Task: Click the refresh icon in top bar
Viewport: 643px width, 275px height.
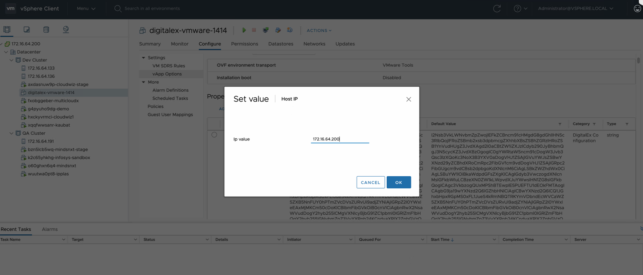Action: (x=497, y=9)
